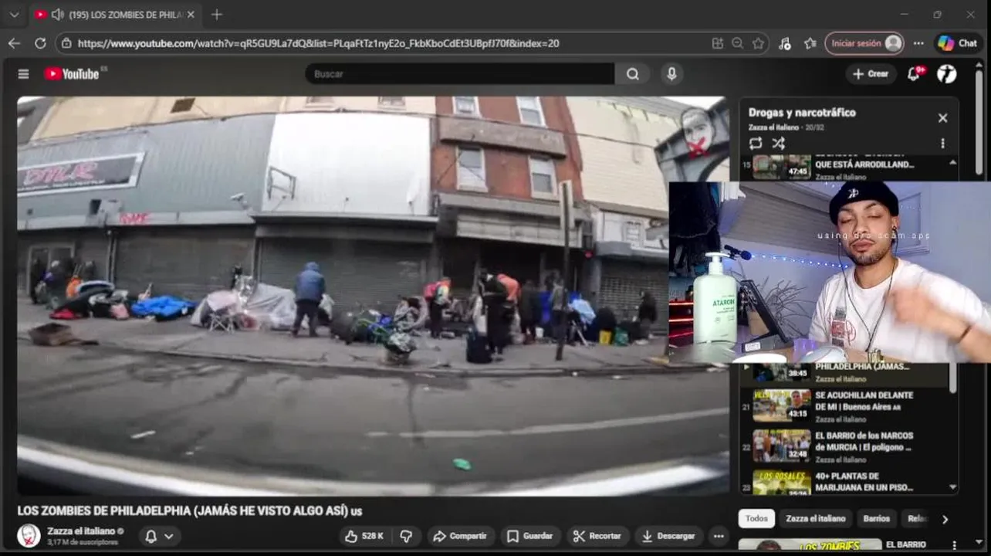Click Iniciar sesión profile button
The image size is (991, 556).
click(x=864, y=43)
